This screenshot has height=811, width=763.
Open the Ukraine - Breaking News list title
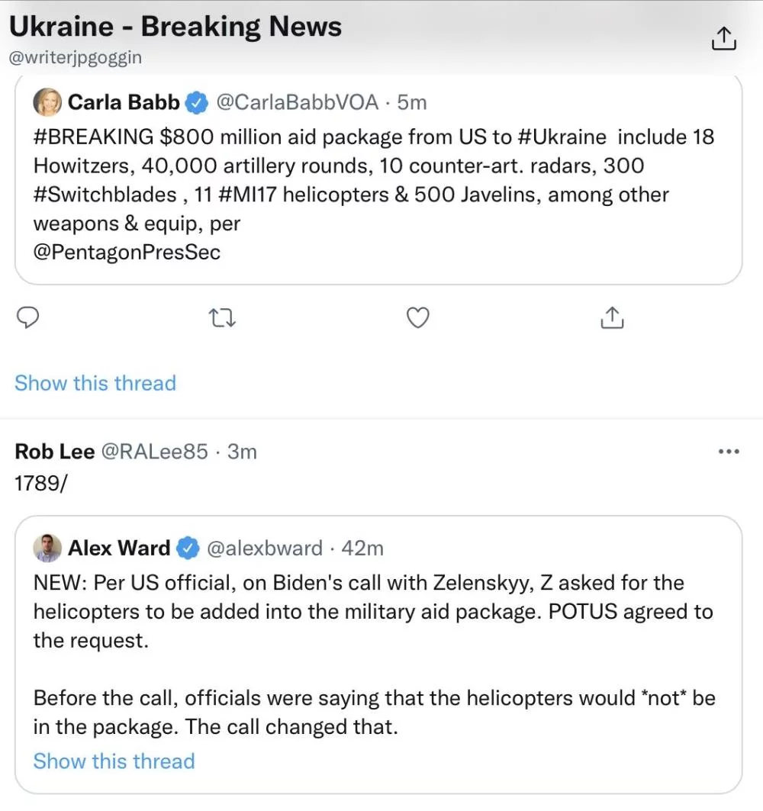[x=175, y=27]
